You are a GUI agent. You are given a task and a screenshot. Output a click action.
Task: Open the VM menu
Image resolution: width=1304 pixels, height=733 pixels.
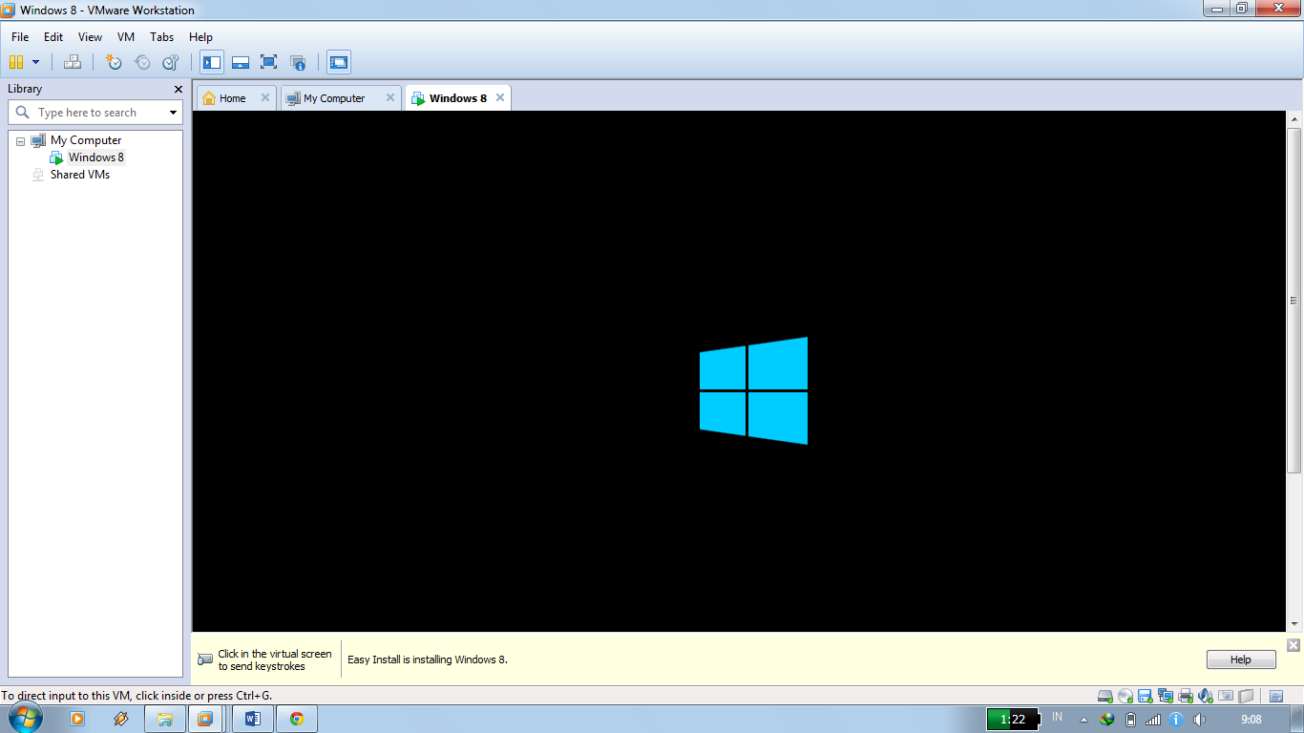(126, 37)
